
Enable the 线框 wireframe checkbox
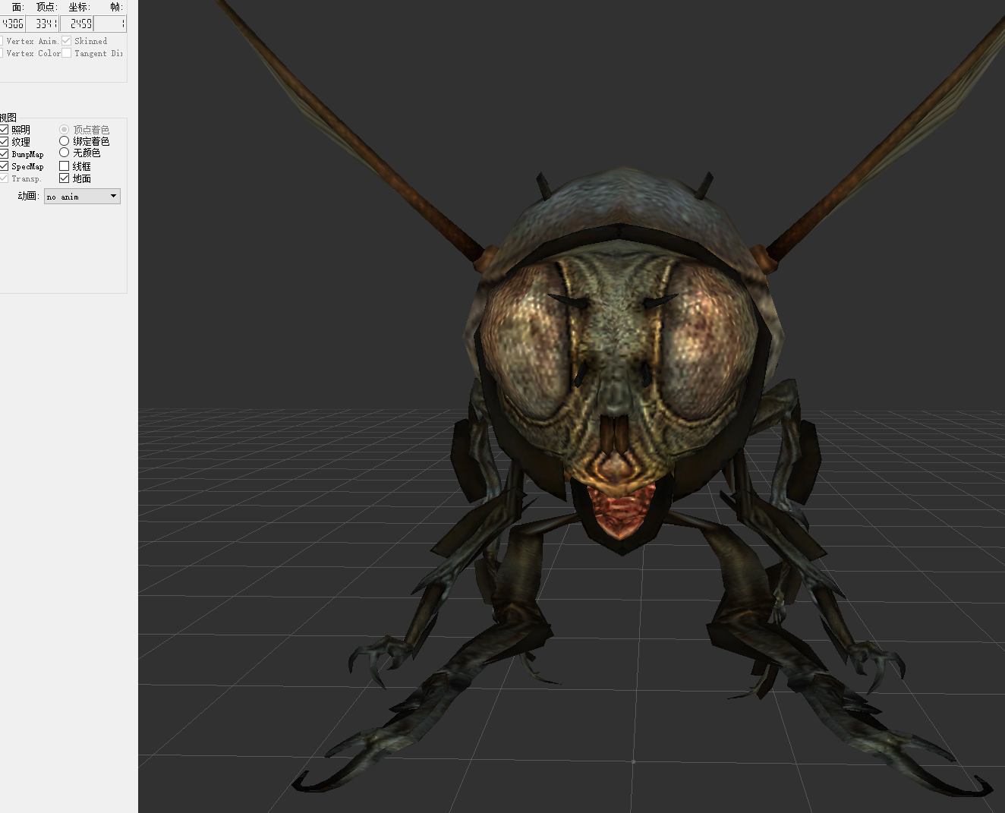click(65, 166)
